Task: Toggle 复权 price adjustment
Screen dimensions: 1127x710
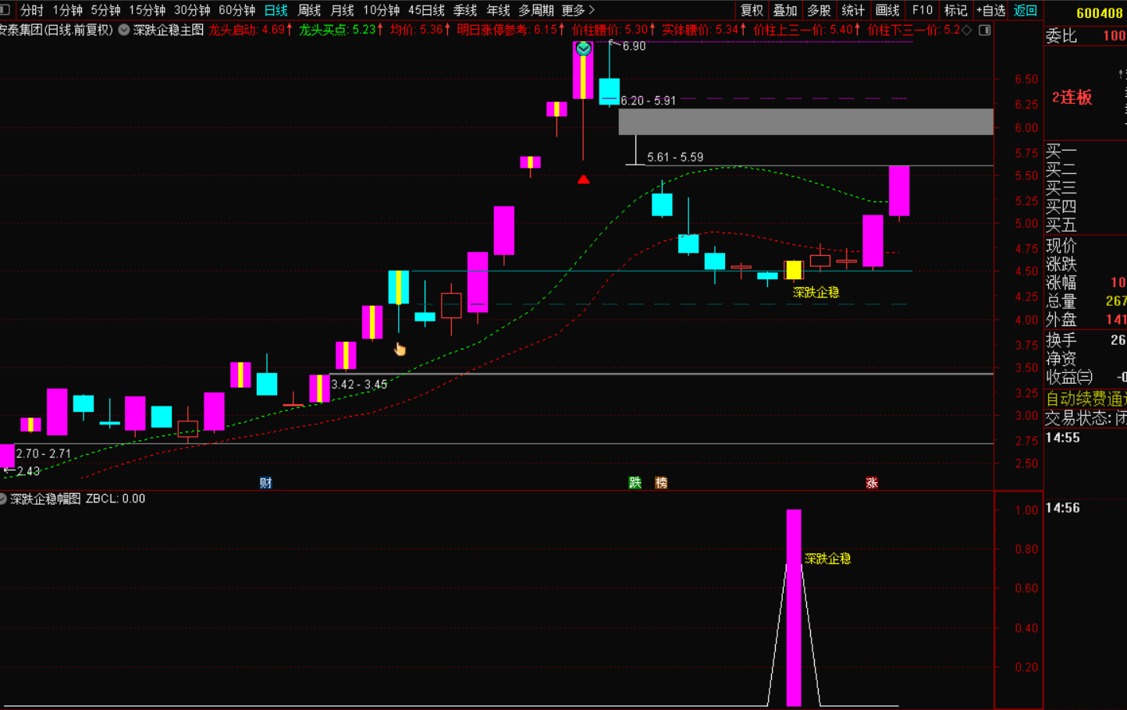Action: tap(752, 10)
